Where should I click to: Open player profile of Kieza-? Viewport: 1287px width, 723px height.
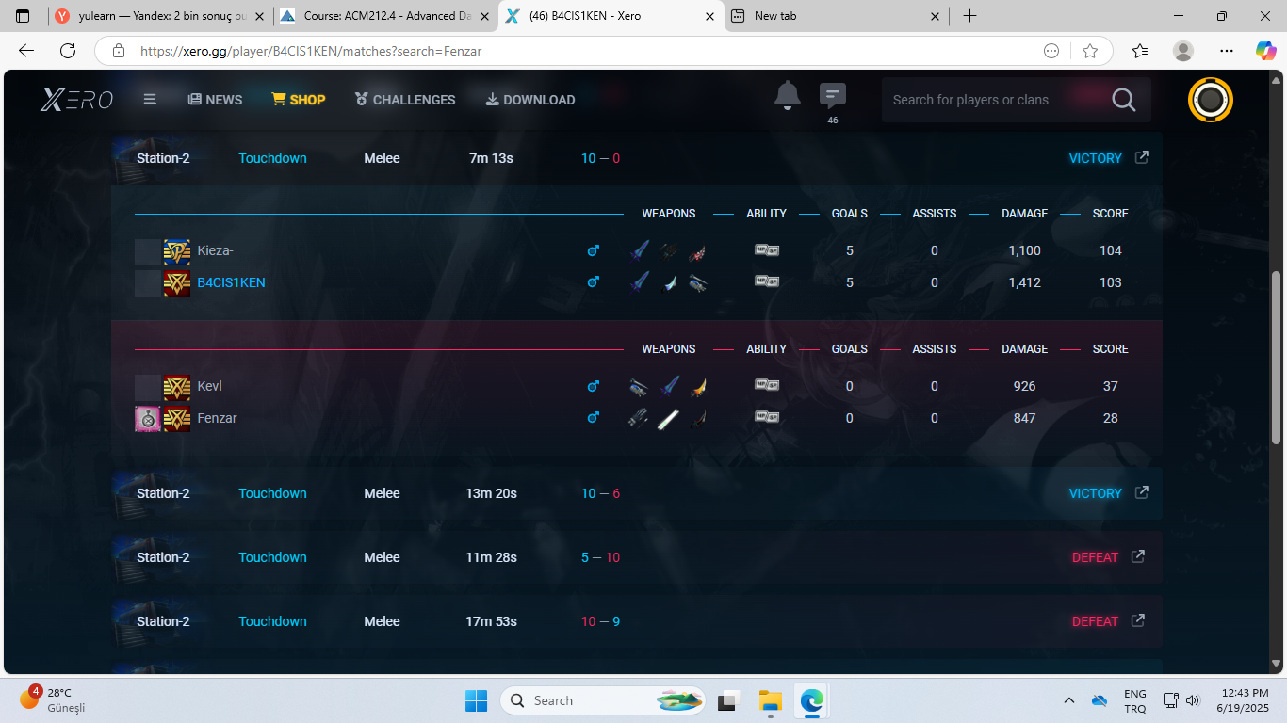[215, 250]
